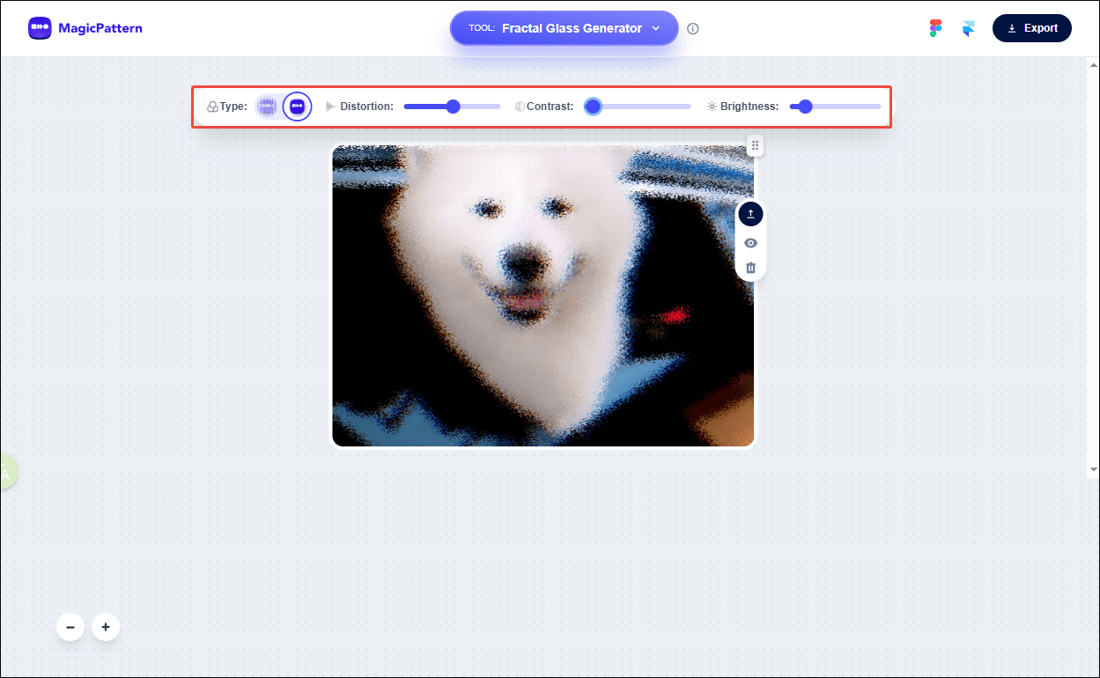Select the horizontal glass Type option

click(297, 106)
